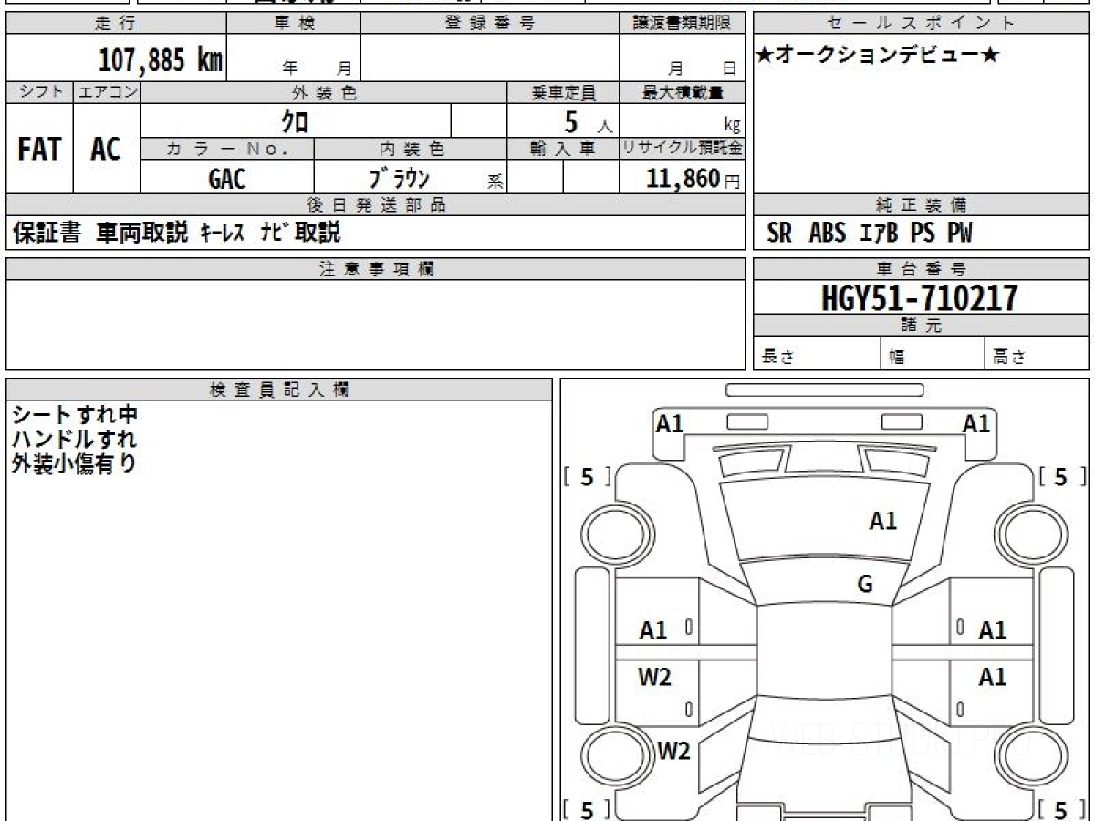Click the PW equipment code

960,234
